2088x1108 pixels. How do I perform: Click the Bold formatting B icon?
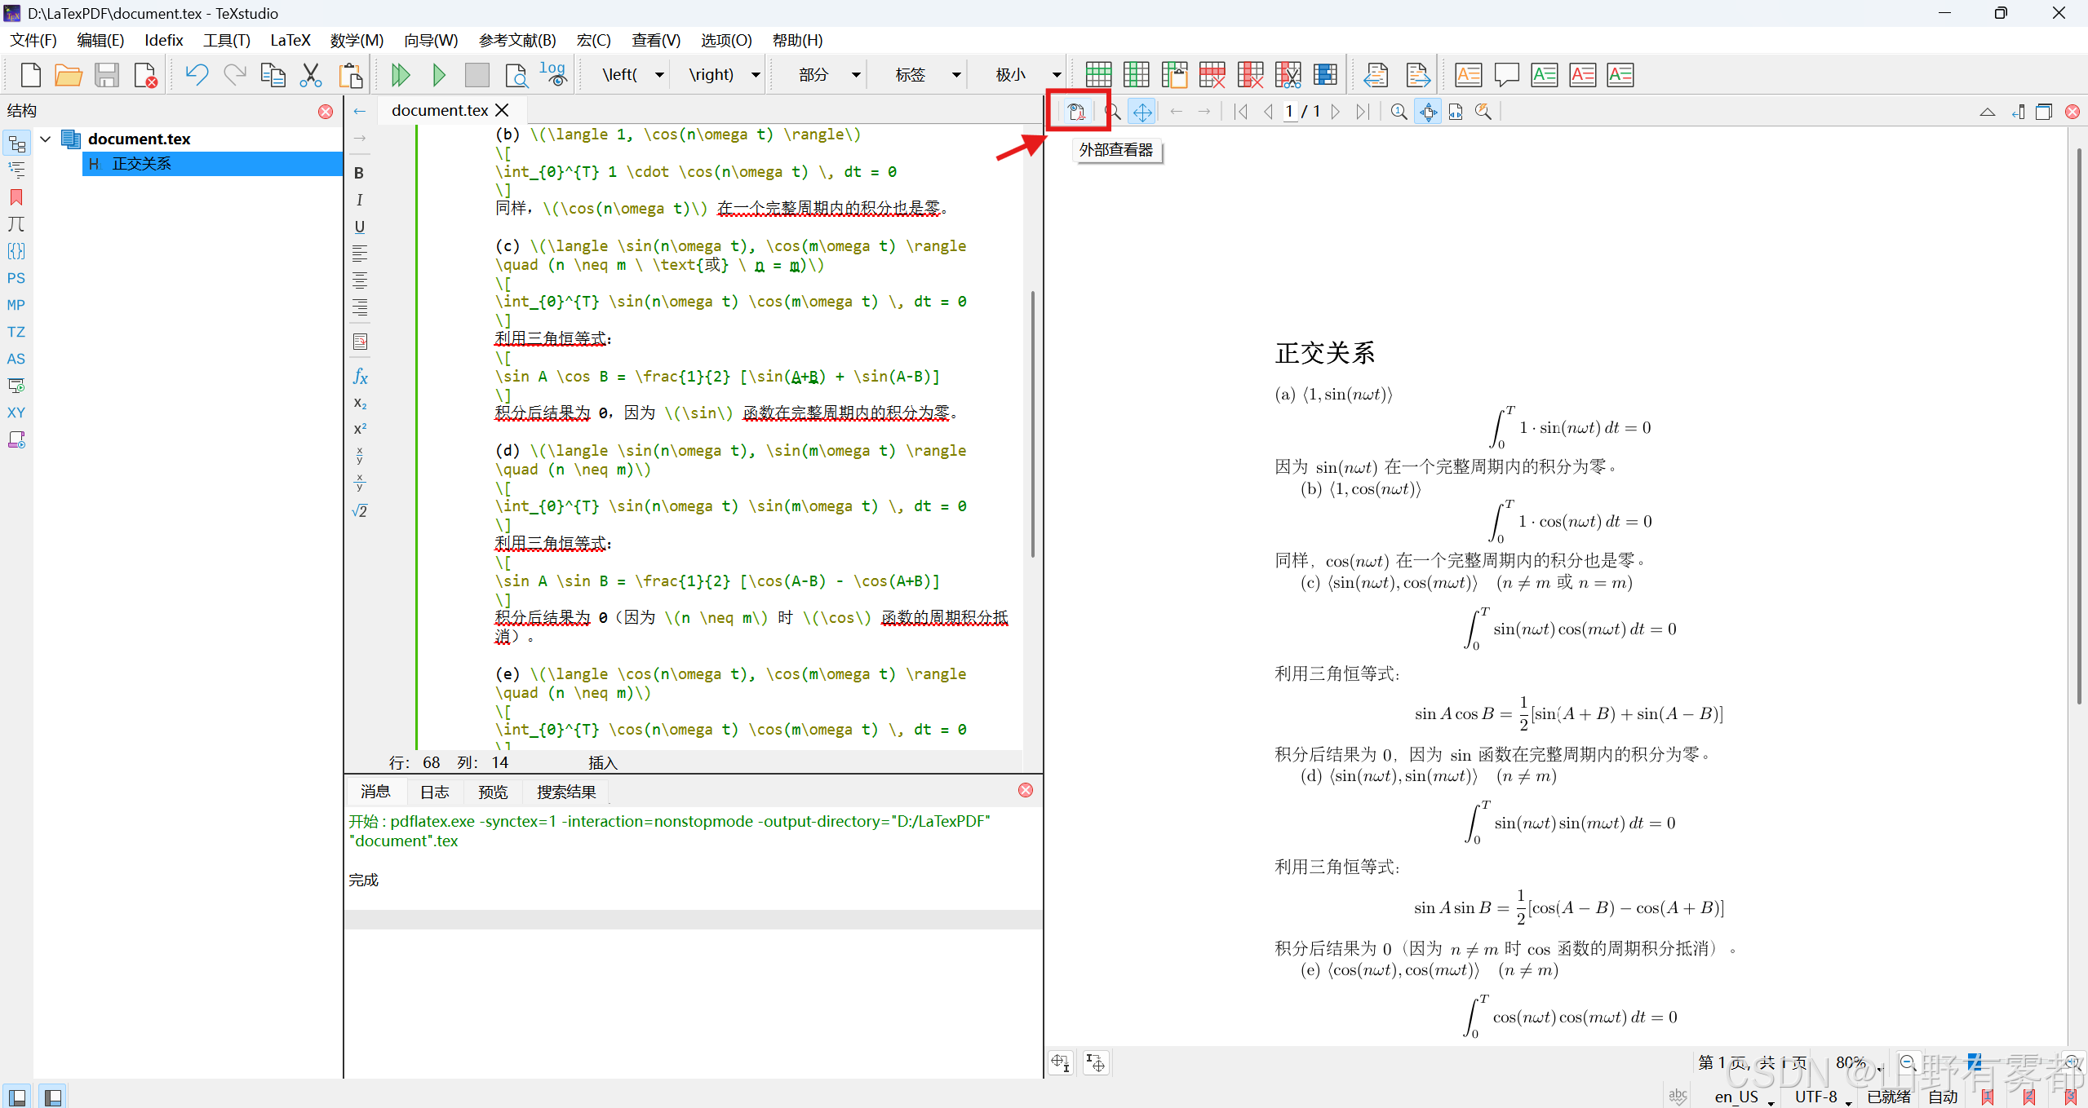click(x=359, y=173)
